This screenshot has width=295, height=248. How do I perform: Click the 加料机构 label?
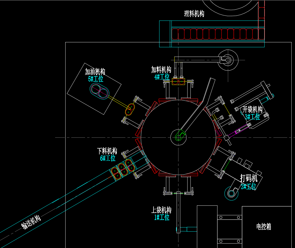(161, 70)
